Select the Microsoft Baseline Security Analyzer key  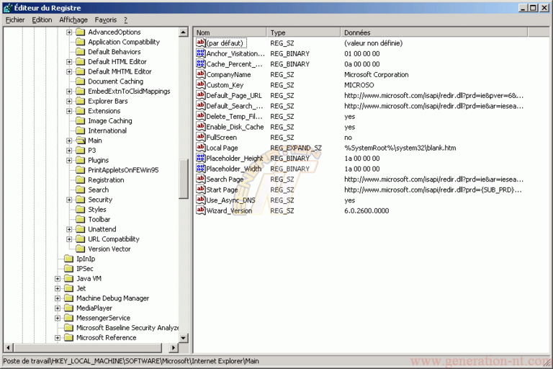click(x=127, y=328)
